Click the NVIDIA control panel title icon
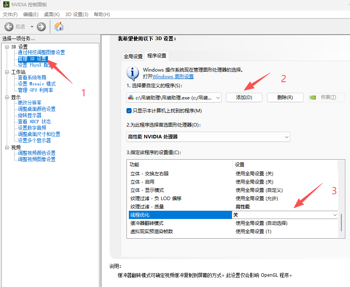This screenshot has height=287, width=350. pyautogui.click(x=6, y=4)
